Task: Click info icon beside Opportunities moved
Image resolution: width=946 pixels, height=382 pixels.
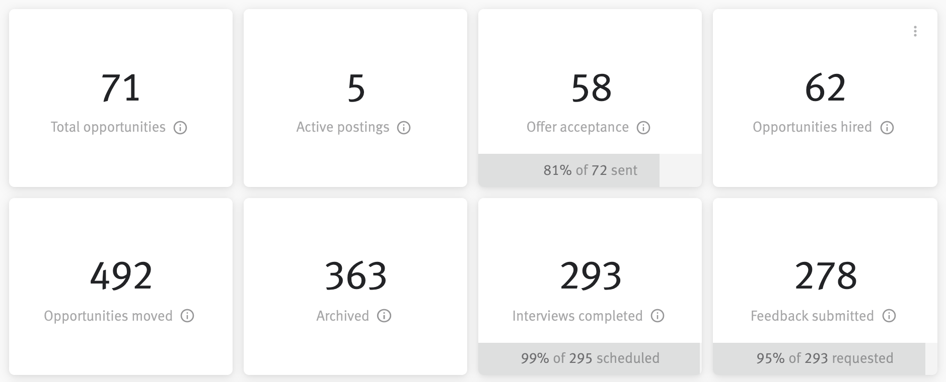Action: pyautogui.click(x=187, y=316)
